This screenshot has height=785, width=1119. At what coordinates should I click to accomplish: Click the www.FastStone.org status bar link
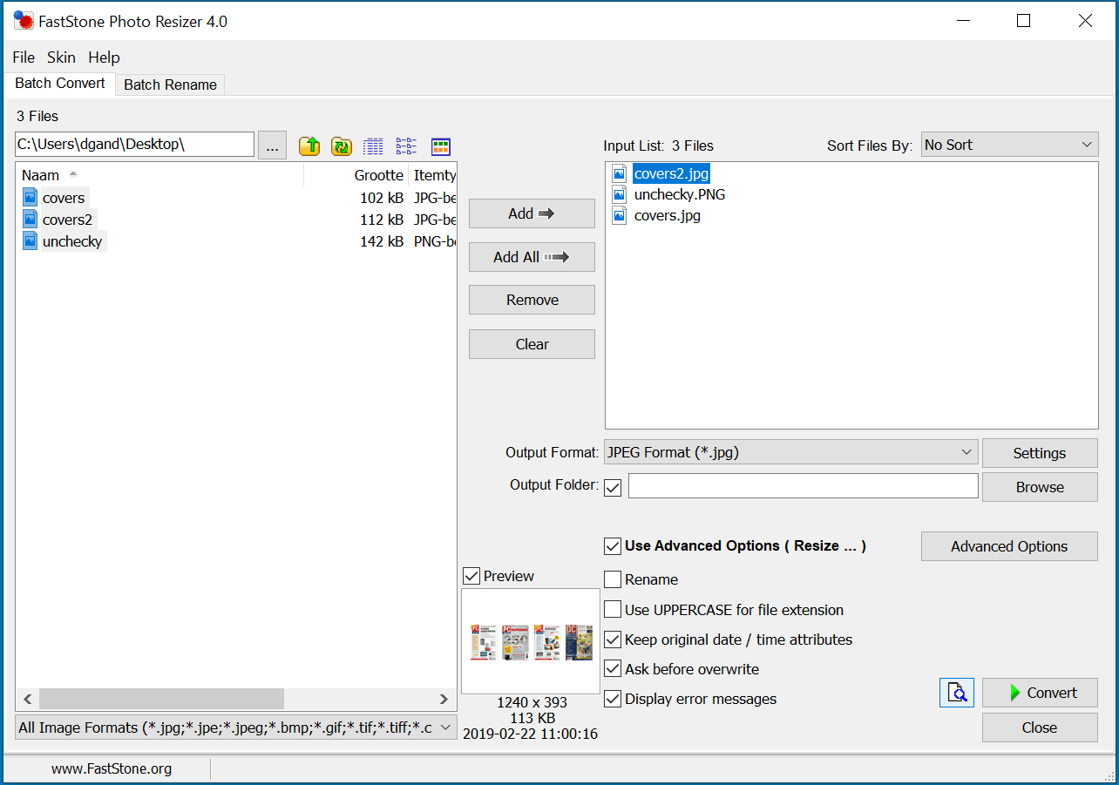(x=112, y=768)
